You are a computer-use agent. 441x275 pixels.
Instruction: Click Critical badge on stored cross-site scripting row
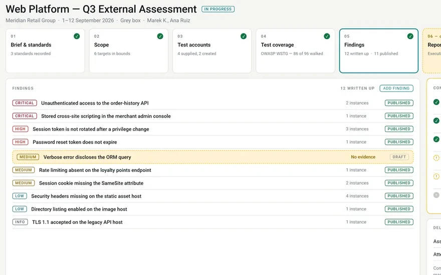25,116
